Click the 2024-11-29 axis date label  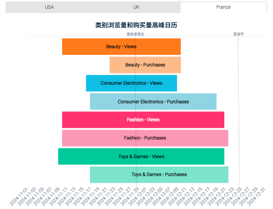[130, 196]
